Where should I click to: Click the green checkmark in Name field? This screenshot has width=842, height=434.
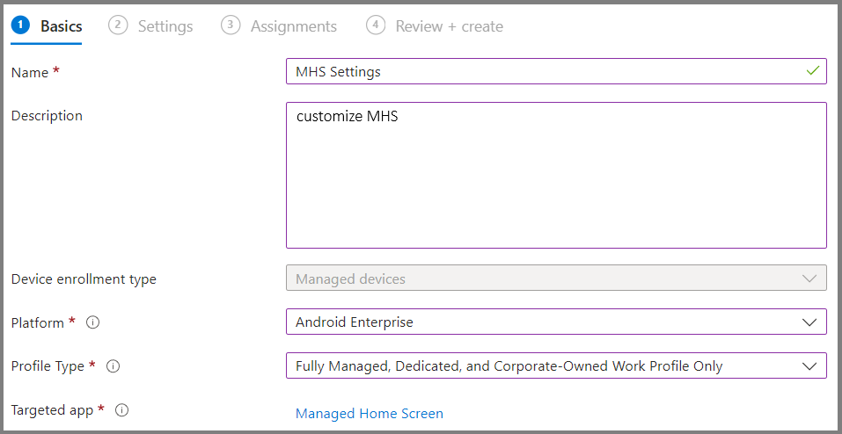(x=813, y=70)
